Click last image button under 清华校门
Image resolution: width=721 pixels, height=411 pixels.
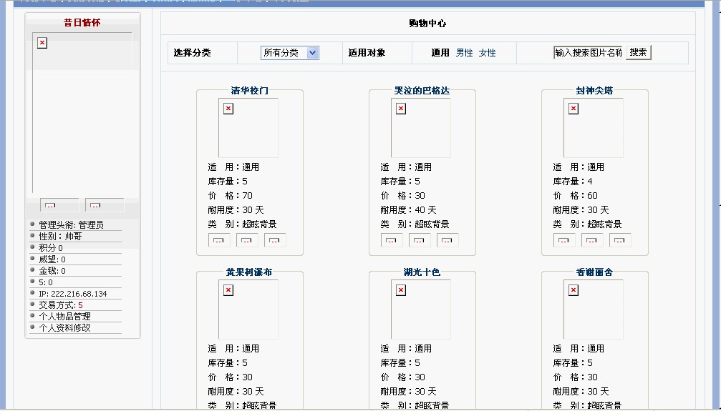[x=275, y=240]
